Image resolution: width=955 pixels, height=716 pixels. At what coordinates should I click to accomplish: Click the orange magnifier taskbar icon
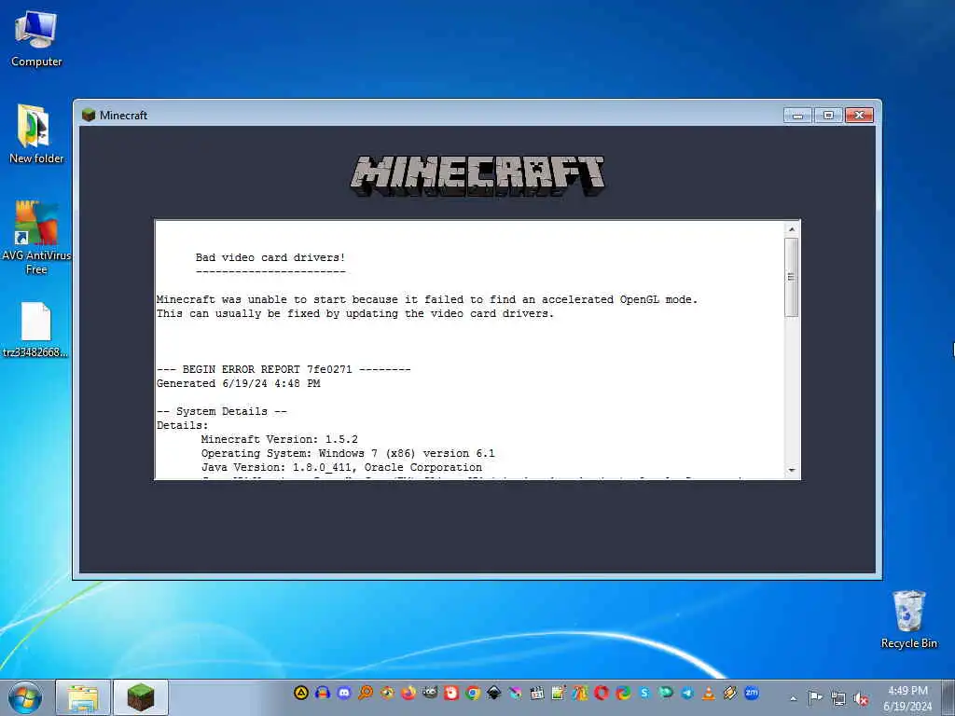366,693
